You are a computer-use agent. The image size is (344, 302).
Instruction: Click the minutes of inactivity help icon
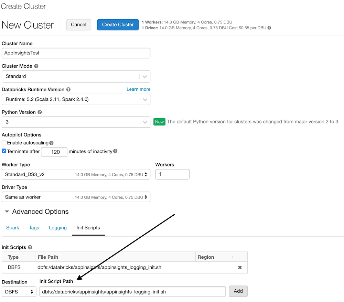click(115, 151)
